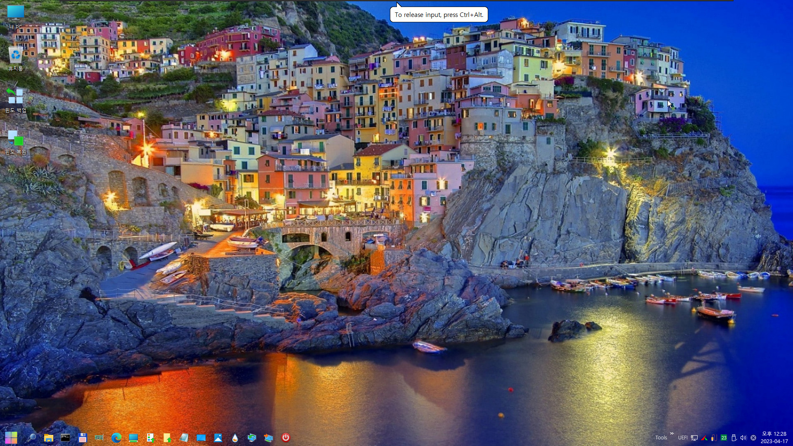Click the orange USB cable tray icon
The image size is (793, 446).
714,438
